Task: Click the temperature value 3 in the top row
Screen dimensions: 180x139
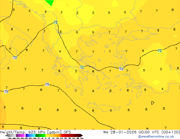Action: 61,12
